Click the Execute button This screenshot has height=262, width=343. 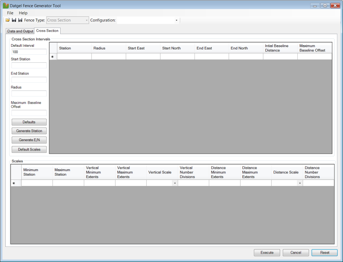(267, 252)
